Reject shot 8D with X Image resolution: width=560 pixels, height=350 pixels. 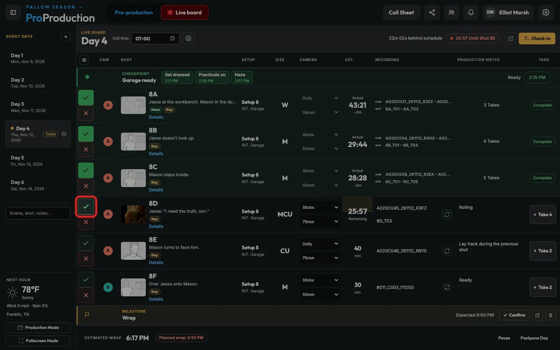[x=86, y=222]
